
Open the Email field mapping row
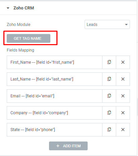tap(54, 96)
